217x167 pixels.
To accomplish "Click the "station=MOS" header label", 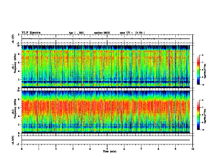I will [x=102, y=33].
